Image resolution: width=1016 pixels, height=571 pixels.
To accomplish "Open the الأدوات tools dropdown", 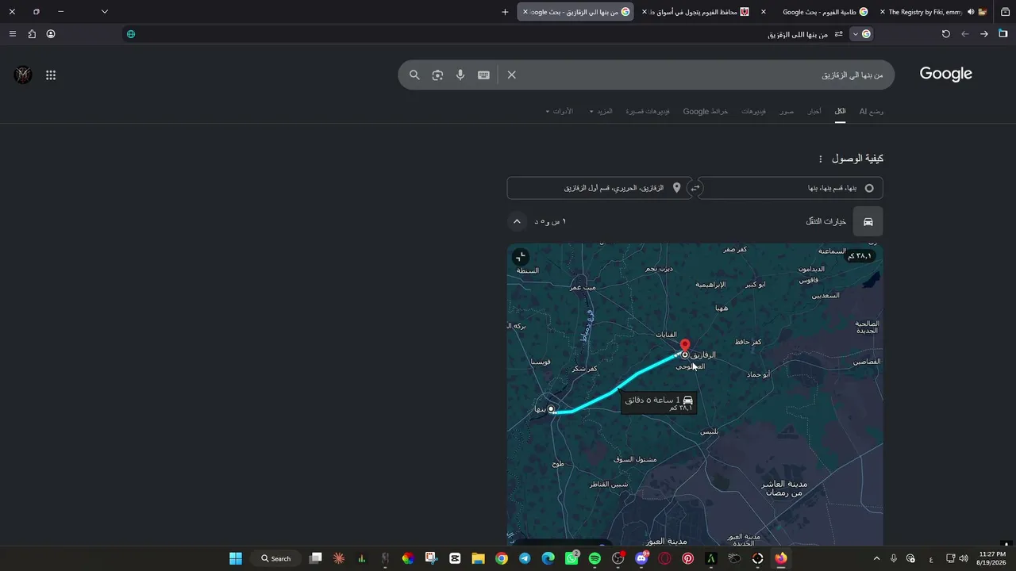I will tap(559, 111).
